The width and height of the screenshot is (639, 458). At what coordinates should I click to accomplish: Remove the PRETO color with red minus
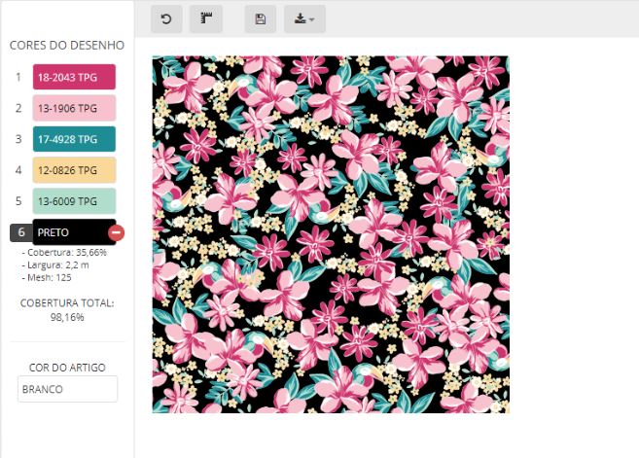116,232
